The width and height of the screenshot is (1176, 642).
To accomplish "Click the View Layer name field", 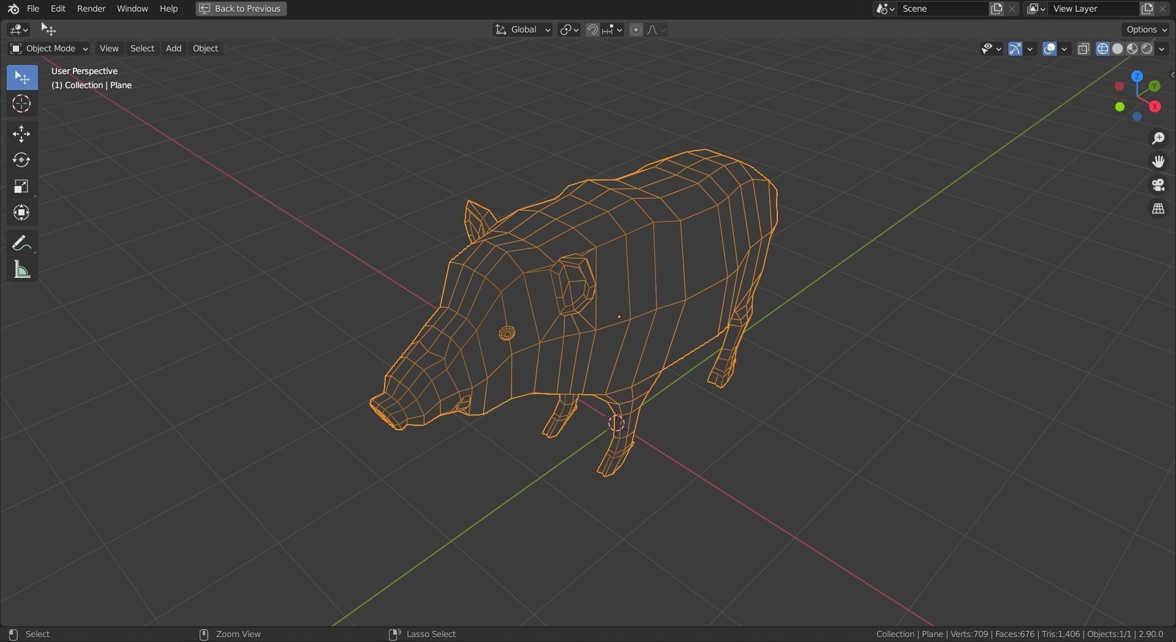I will point(1094,9).
